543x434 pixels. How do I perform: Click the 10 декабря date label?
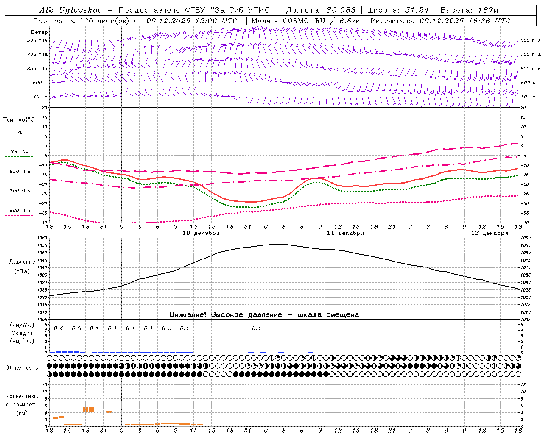point(201,233)
